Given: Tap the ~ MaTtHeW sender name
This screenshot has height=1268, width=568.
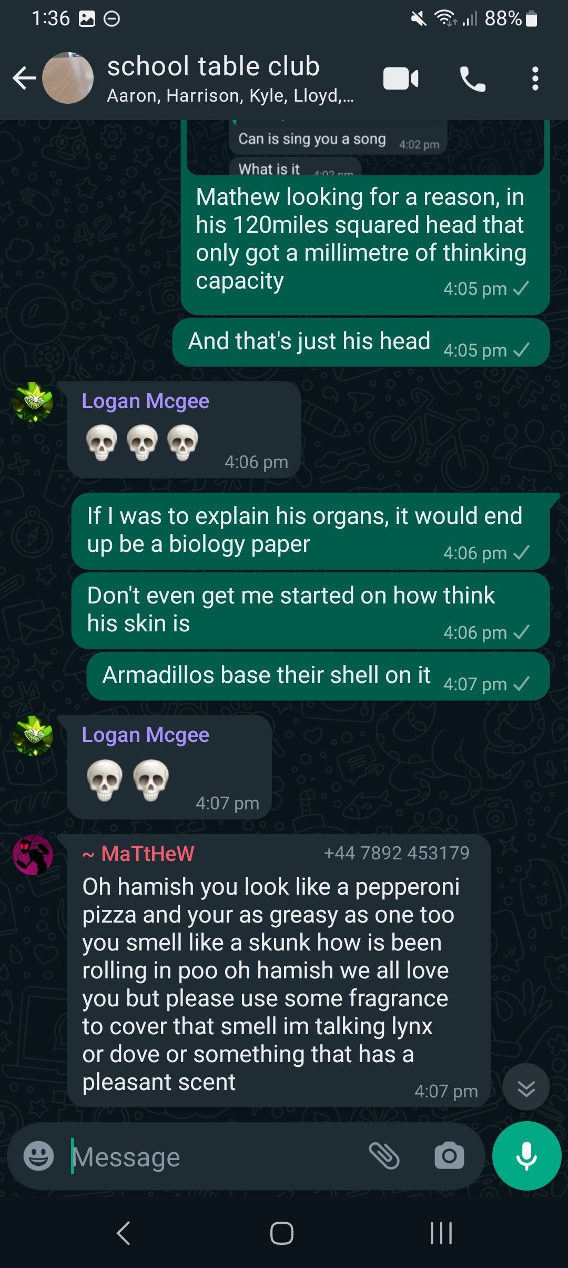Looking at the screenshot, I should 138,853.
